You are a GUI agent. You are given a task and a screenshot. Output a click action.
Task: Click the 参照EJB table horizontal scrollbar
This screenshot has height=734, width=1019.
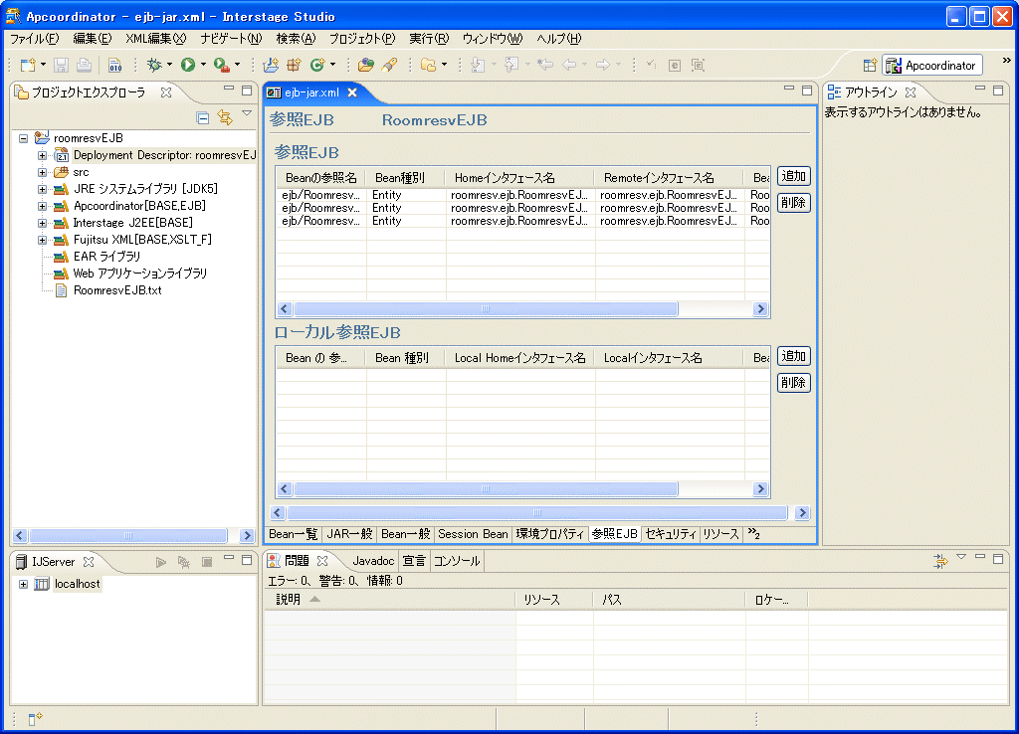click(x=486, y=309)
